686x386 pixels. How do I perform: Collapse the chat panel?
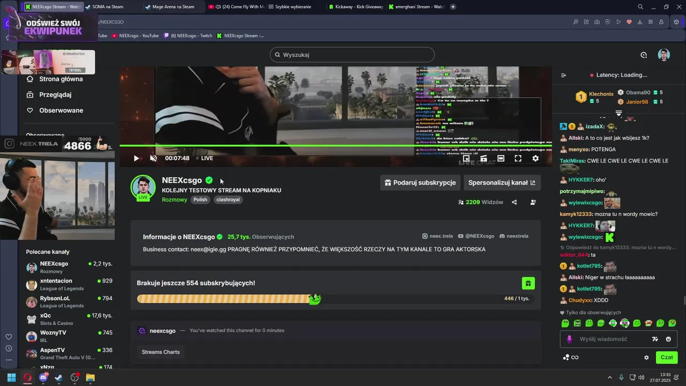pyautogui.click(x=563, y=75)
